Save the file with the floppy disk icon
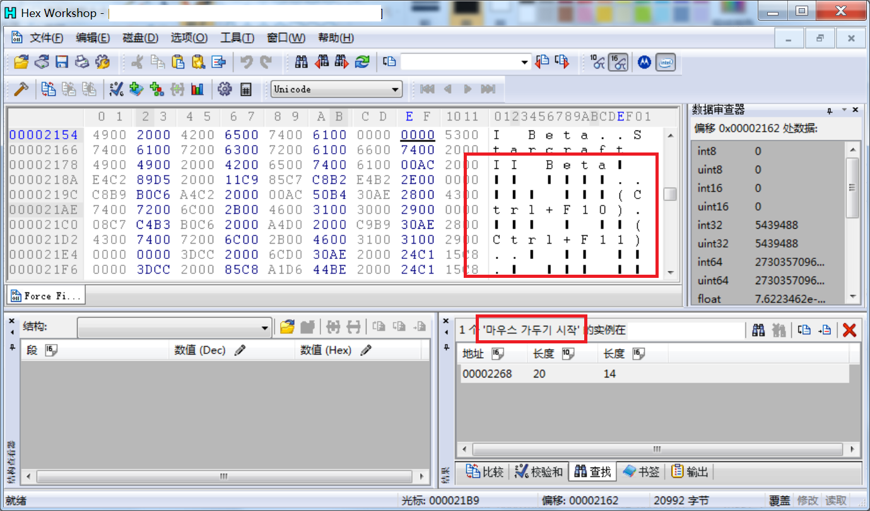Image resolution: width=870 pixels, height=511 pixels. (x=62, y=62)
